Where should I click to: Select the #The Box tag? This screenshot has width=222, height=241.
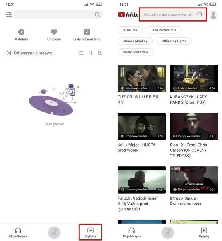click(130, 30)
